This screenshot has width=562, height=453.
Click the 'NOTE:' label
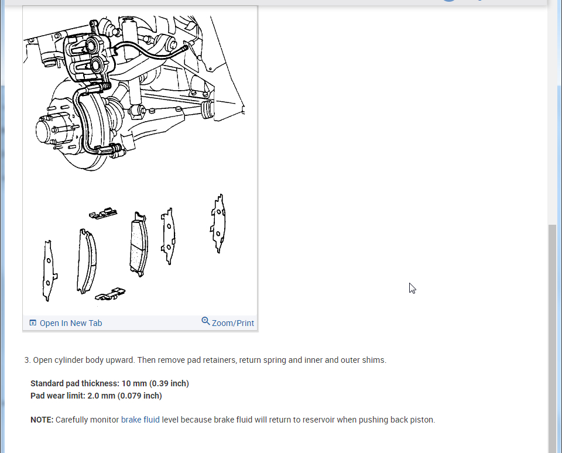point(42,420)
